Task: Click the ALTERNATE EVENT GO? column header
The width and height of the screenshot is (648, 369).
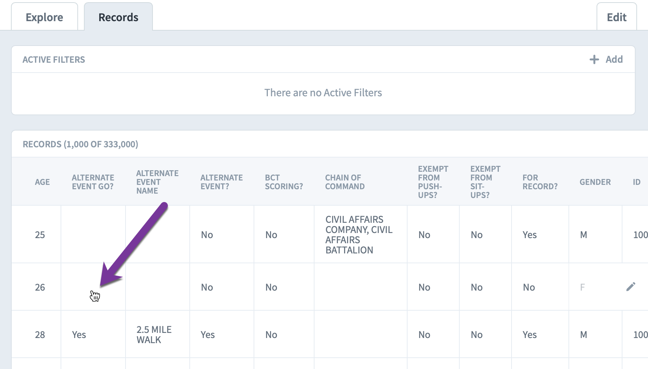Action: coord(93,182)
